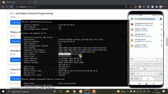The image size is (168, 94).
Task: Click the zoom magnifier icon in address bar
Action: pos(126,7)
